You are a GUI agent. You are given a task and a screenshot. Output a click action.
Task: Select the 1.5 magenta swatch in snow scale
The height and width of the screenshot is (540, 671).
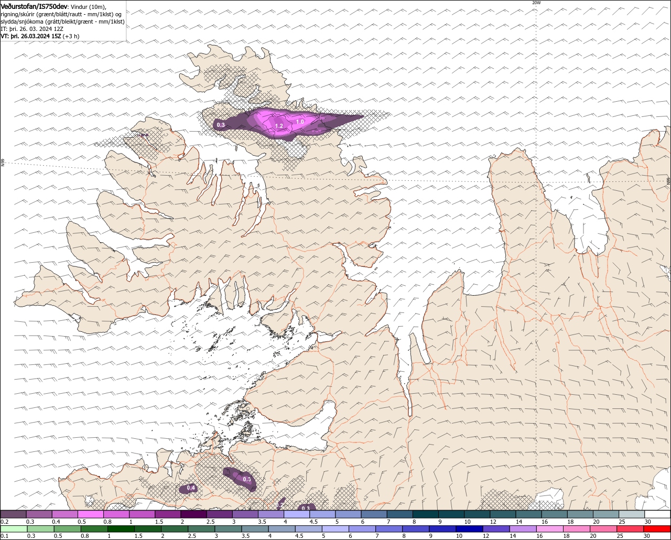(x=168, y=514)
